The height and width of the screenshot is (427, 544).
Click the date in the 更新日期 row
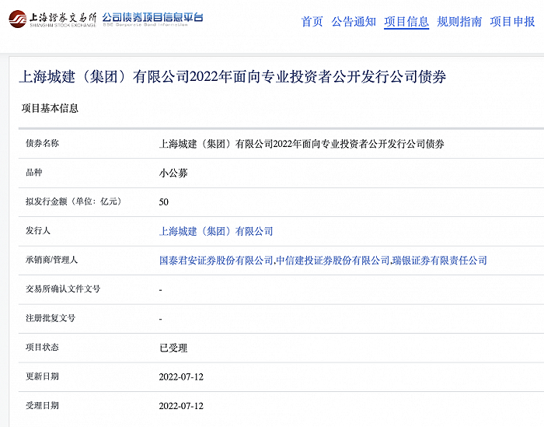(x=180, y=376)
